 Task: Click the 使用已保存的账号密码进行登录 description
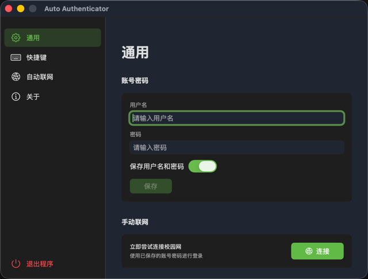pos(166,256)
